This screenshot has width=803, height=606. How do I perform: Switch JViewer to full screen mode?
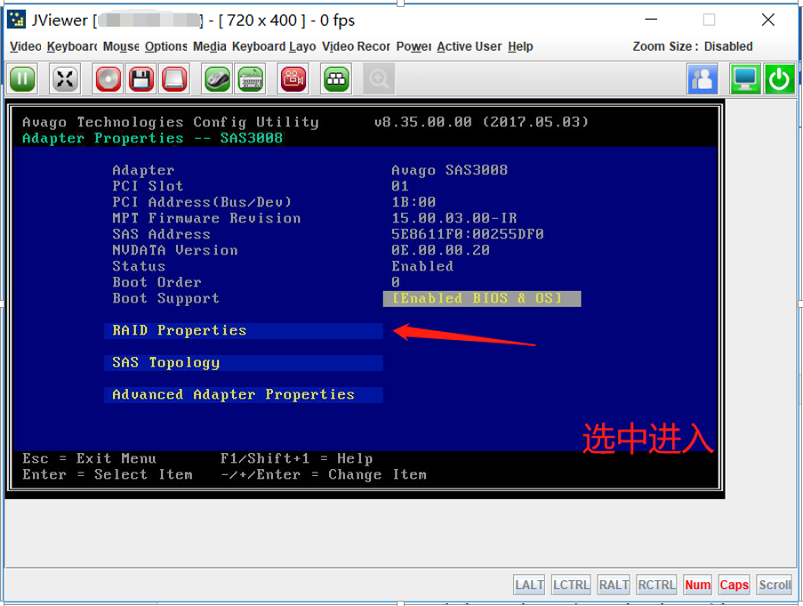[x=64, y=78]
